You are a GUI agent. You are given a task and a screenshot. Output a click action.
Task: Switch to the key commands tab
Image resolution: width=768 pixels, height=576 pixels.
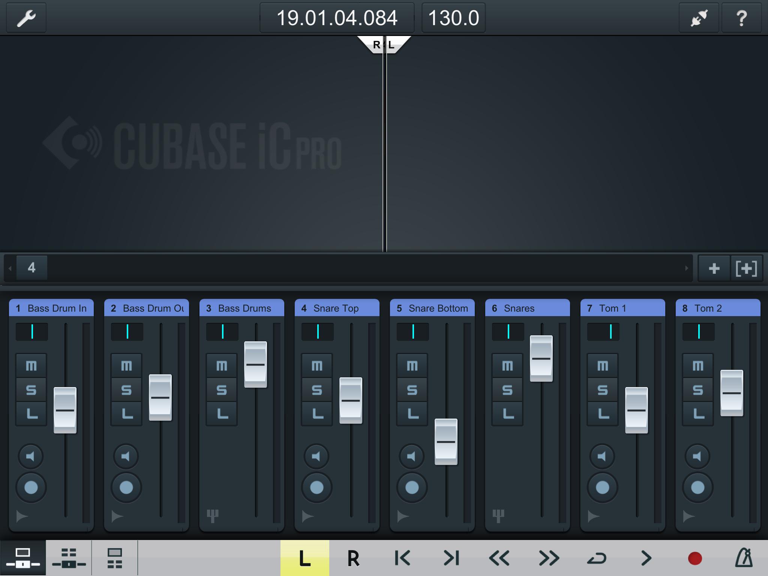click(115, 558)
